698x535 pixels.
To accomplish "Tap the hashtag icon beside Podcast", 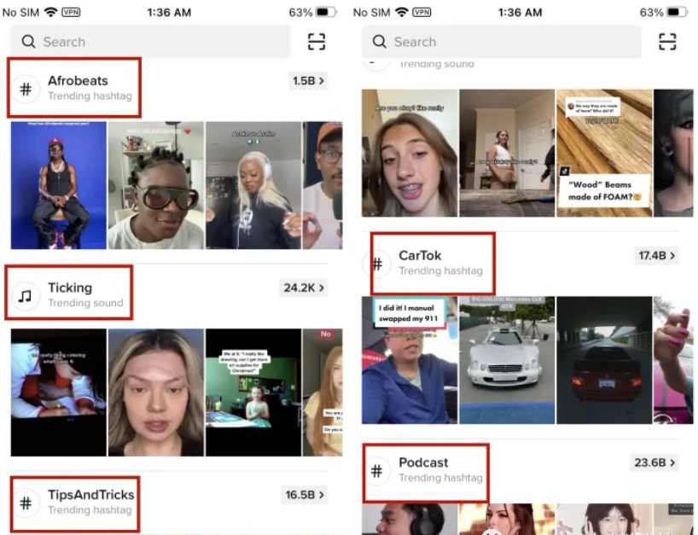I will 377,470.
